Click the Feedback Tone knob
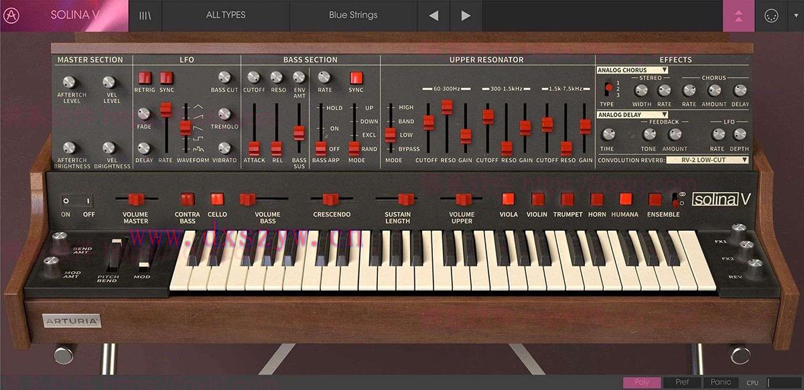Screen dimensions: 804x390 (649, 134)
